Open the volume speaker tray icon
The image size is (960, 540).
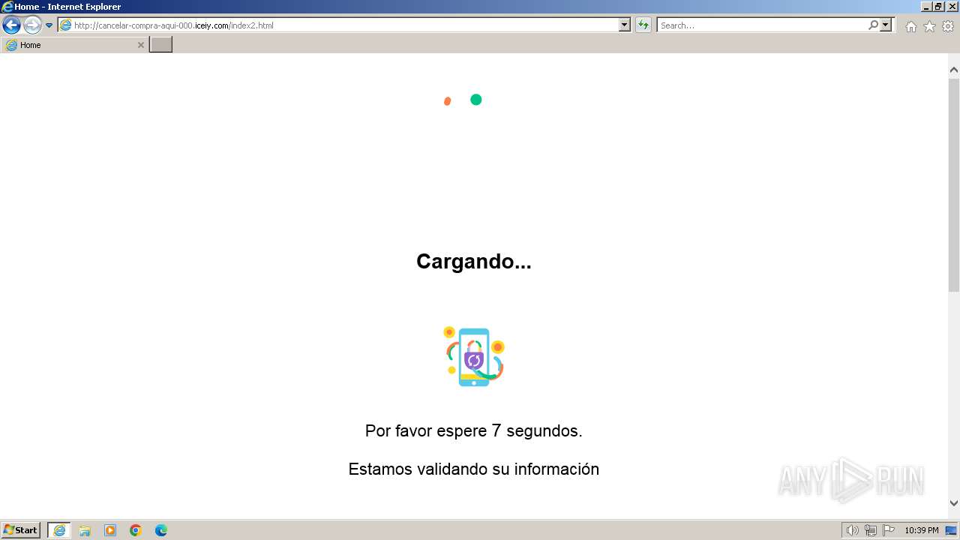[x=853, y=530]
